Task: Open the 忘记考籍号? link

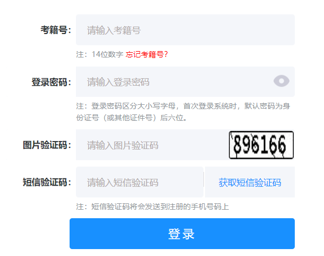Action: coord(147,54)
